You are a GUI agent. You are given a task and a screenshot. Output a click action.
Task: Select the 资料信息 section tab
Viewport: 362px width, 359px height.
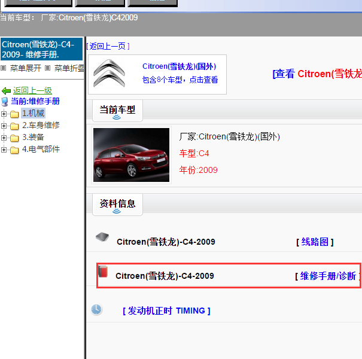(117, 205)
